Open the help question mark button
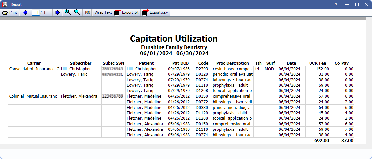 point(336,5)
